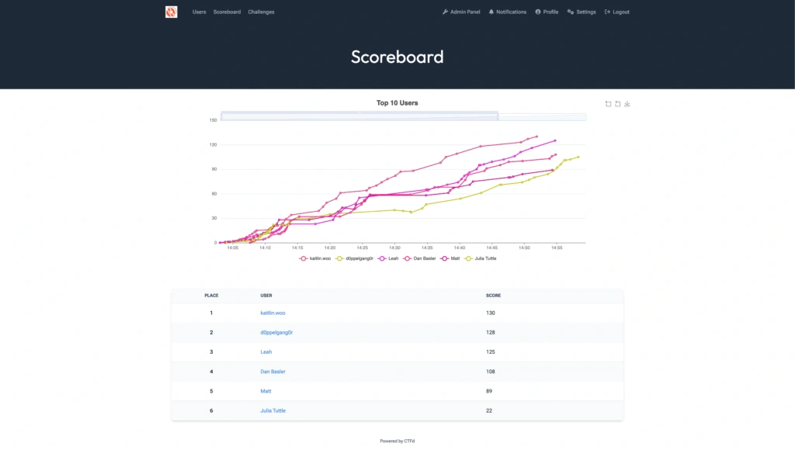Viewport: 795px width, 450px height.
Task: Open the Notifications bell icon
Action: 490,12
